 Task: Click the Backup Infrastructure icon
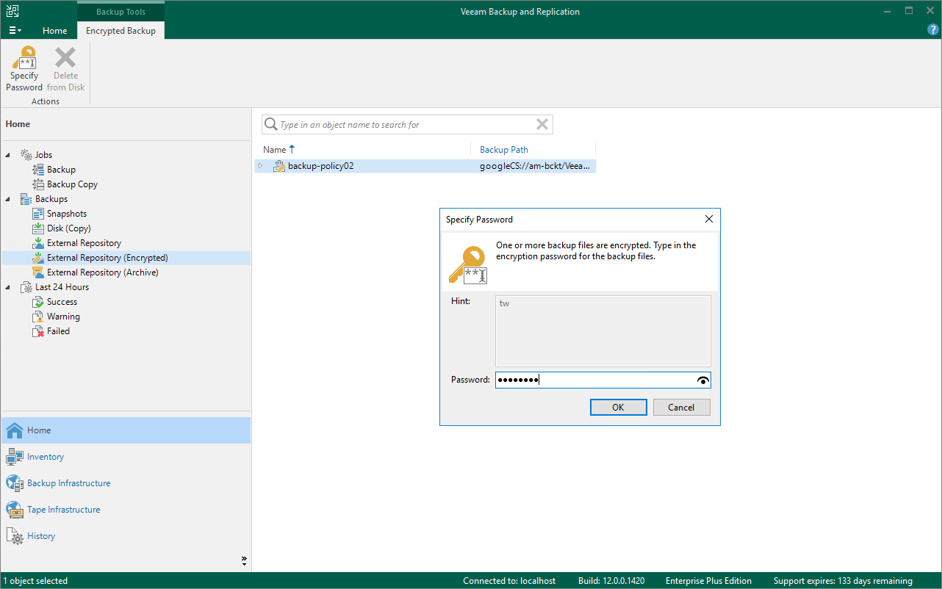[15, 483]
